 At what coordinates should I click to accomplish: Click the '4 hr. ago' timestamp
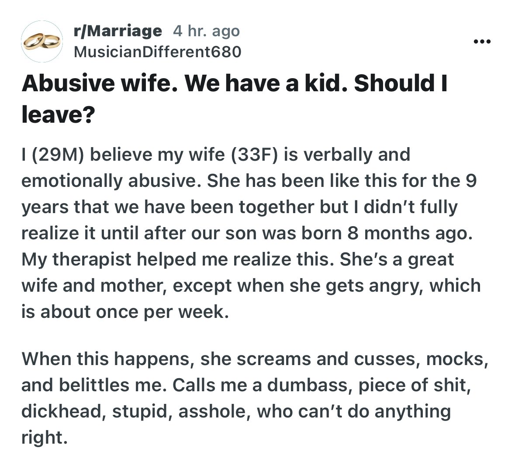pos(206,31)
